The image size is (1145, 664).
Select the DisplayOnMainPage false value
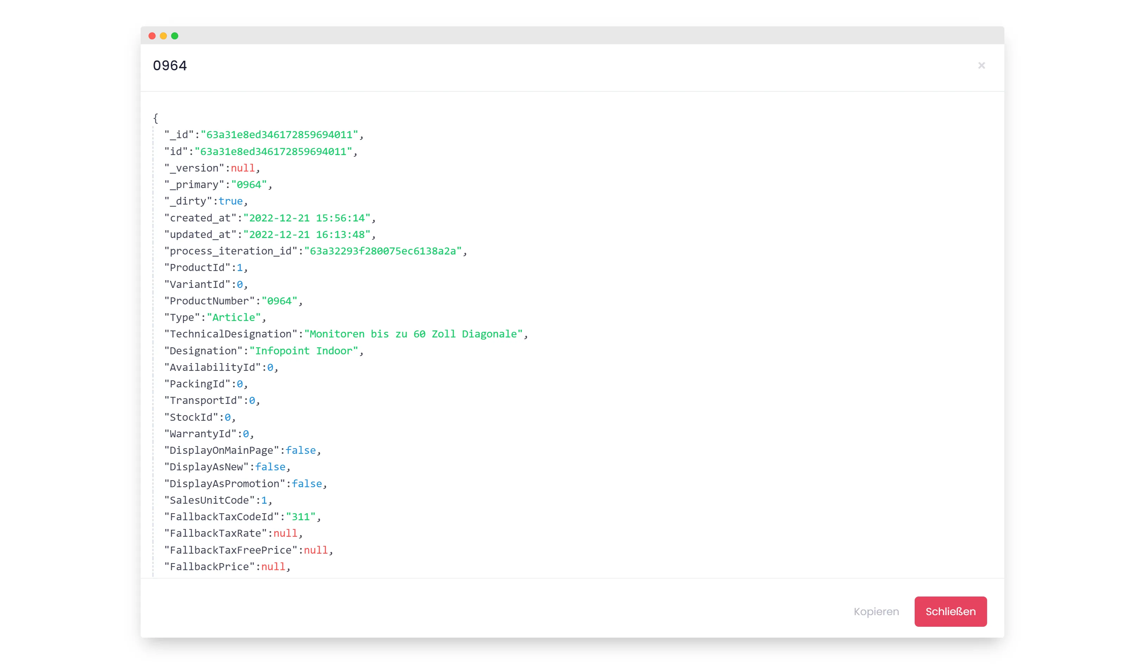[301, 450]
